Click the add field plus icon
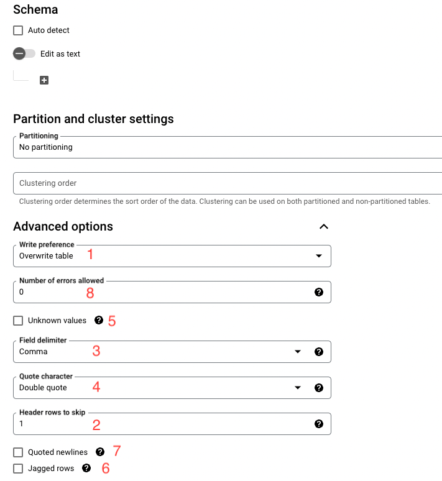Viewport: 442px width, 481px height. coord(44,80)
